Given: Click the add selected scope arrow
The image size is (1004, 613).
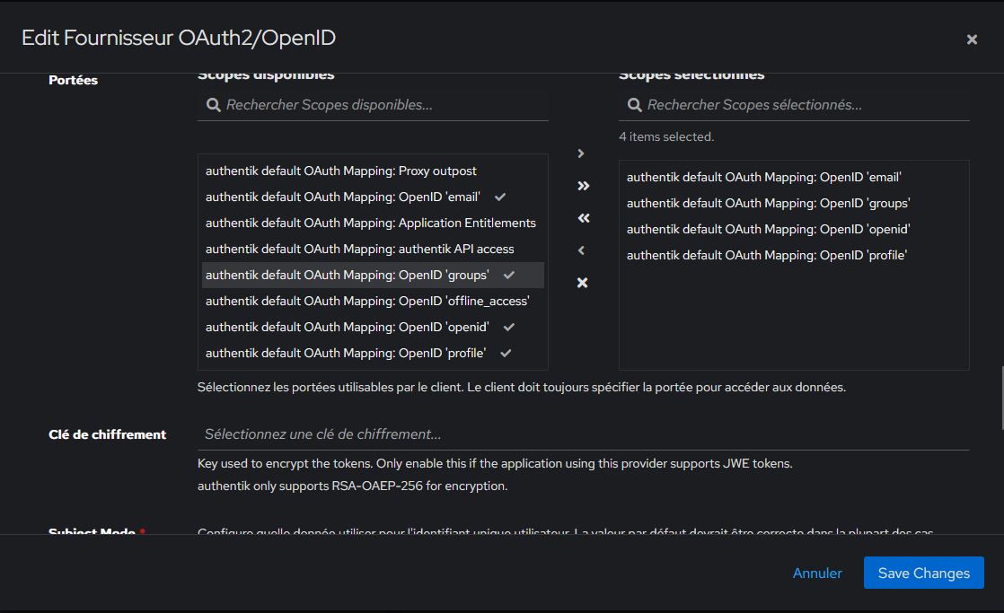Looking at the screenshot, I should click(581, 153).
